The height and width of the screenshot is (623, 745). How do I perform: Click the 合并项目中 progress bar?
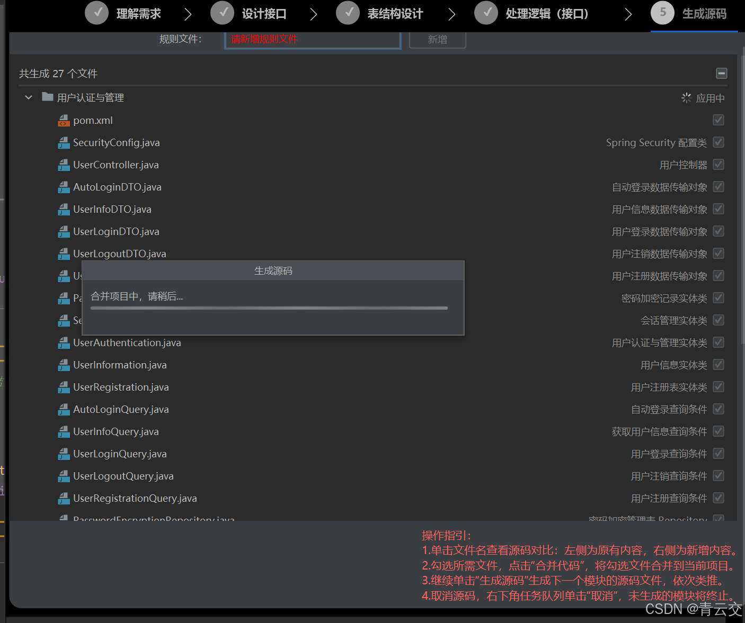click(x=269, y=308)
